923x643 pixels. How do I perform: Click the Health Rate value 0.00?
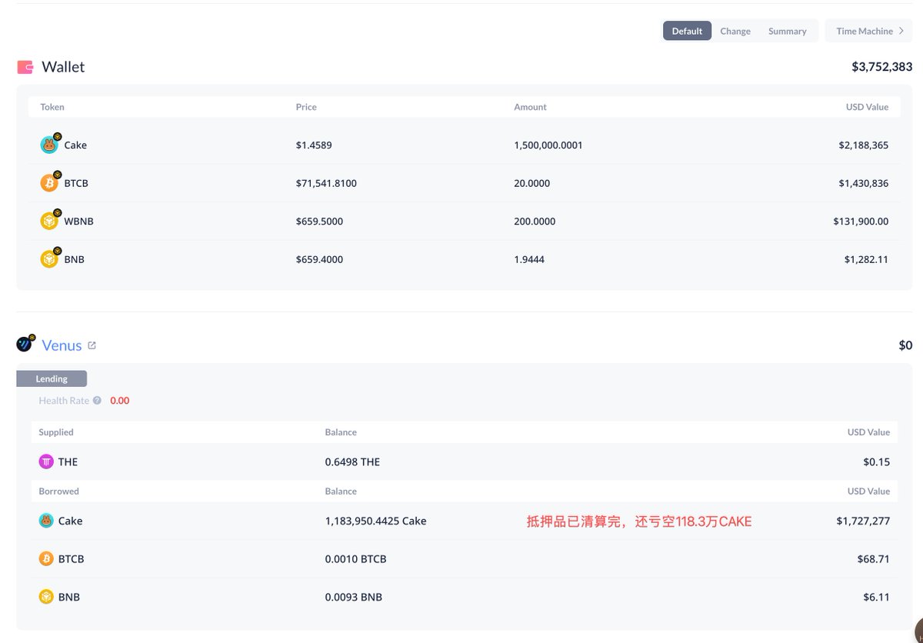tap(119, 400)
